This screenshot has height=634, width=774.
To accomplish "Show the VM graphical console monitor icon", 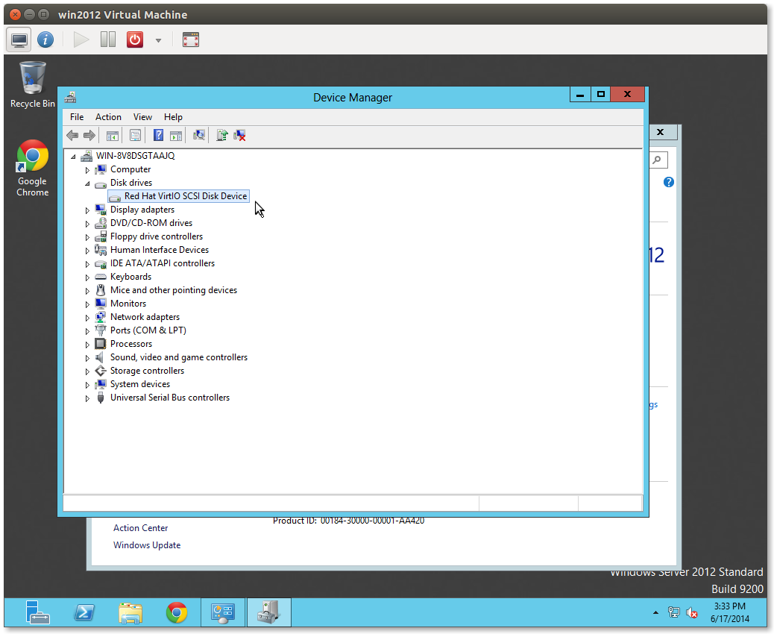I will [19, 40].
